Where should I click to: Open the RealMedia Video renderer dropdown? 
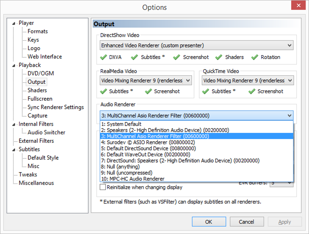coord(188,81)
